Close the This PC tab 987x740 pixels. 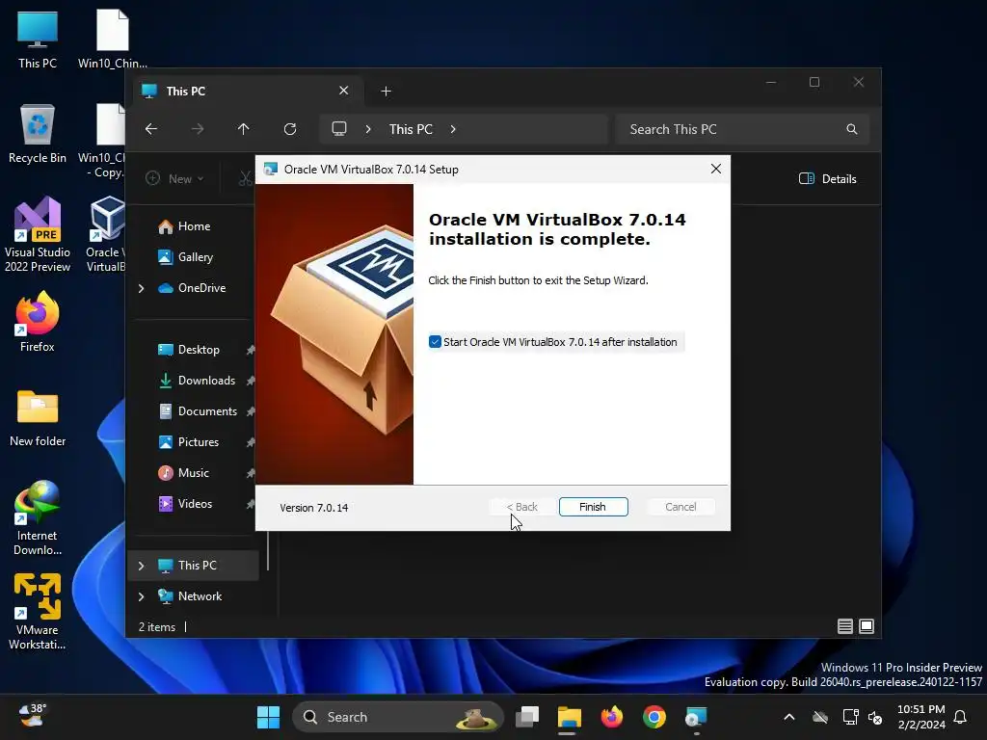(x=344, y=91)
